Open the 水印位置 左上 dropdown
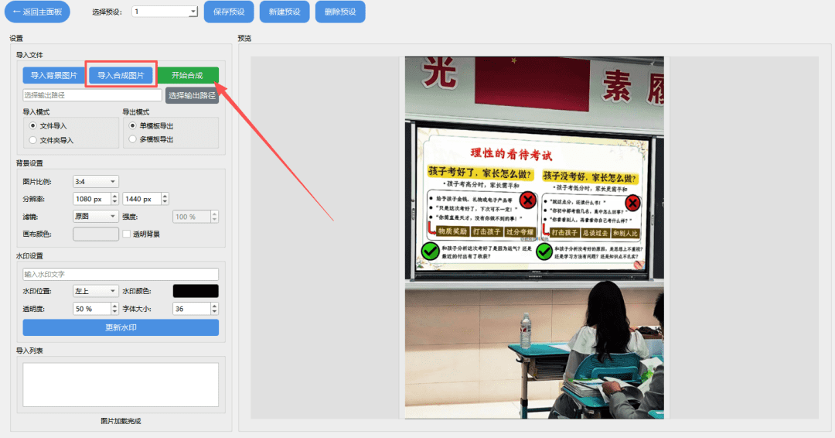 96,291
